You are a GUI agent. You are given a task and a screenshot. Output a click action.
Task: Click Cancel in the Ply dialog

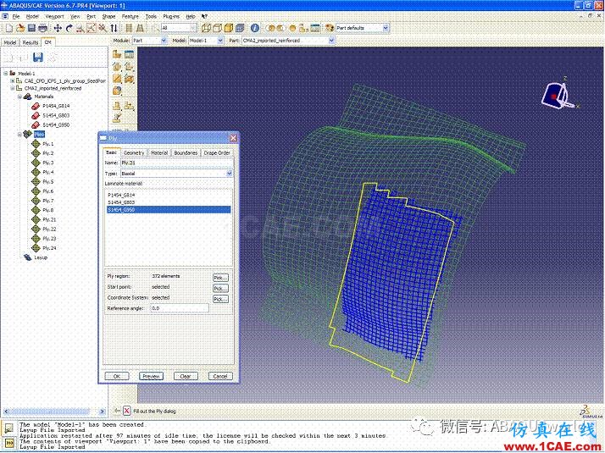click(220, 376)
